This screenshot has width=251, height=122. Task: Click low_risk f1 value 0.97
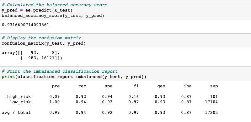pos(134,102)
